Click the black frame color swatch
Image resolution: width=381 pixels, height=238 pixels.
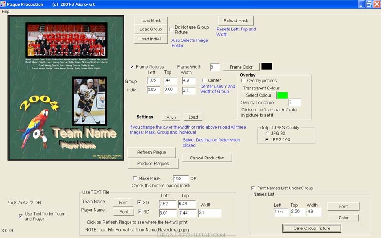pos(267,67)
